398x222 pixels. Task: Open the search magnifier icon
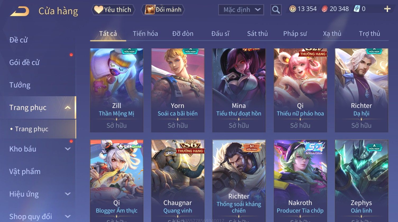click(276, 10)
